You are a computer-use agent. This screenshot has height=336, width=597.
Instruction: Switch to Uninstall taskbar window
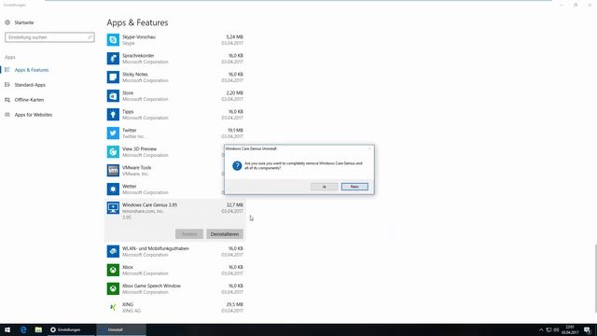tap(121, 329)
